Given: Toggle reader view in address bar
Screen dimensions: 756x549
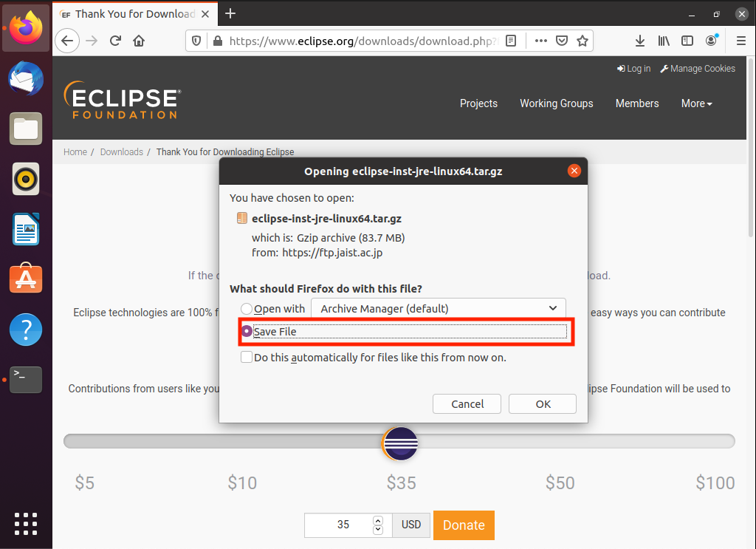Looking at the screenshot, I should [x=511, y=41].
